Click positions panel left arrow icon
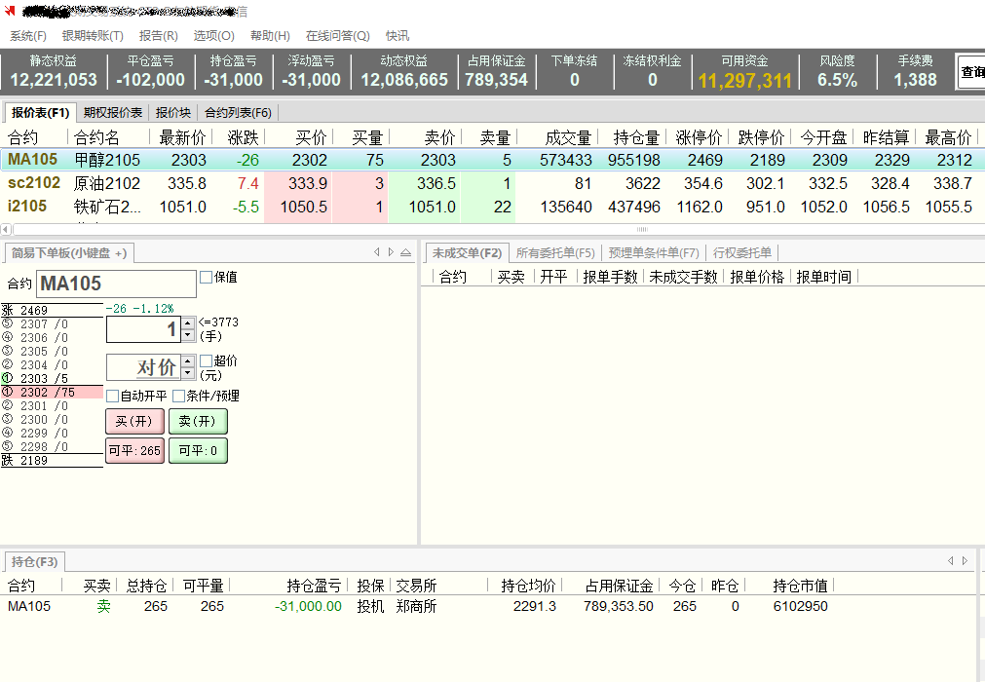The width and height of the screenshot is (985, 682). tap(951, 561)
